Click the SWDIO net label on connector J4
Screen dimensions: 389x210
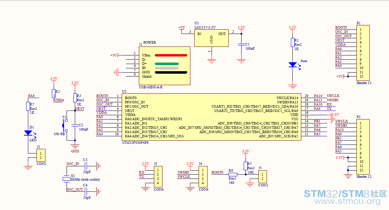pos(183,172)
